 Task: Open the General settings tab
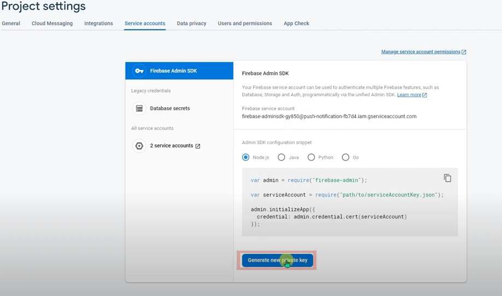pyautogui.click(x=11, y=24)
